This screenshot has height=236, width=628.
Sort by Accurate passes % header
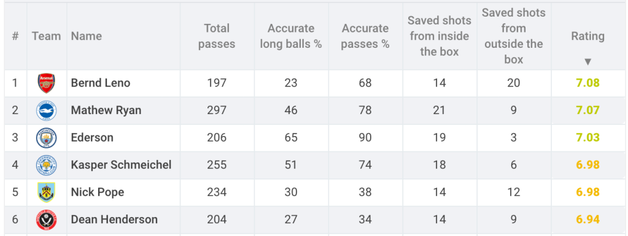coord(365,36)
